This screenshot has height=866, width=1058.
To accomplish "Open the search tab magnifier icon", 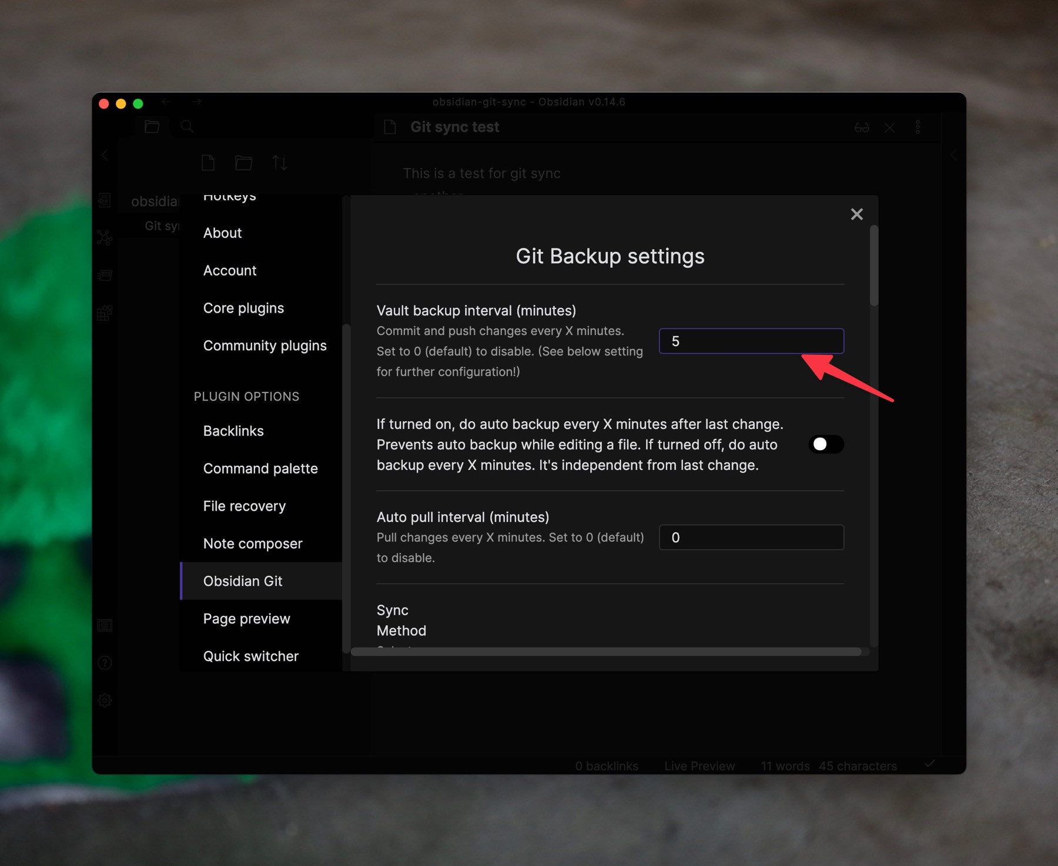I will (x=188, y=126).
